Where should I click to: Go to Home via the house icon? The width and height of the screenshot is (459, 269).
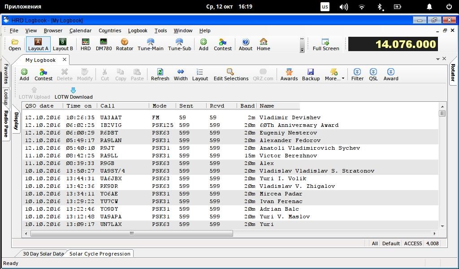coord(264,44)
